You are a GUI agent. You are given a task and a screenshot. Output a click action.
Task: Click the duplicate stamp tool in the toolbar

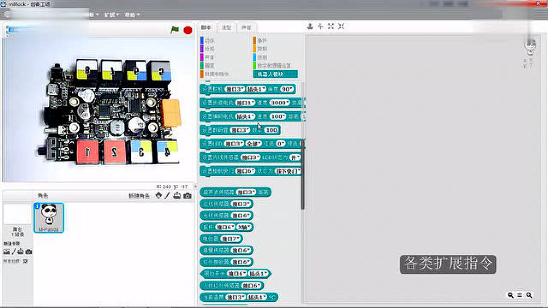(x=310, y=27)
